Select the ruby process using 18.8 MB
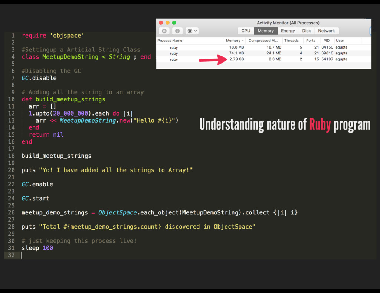Screen dimensions: 380x293 [x=264, y=47]
